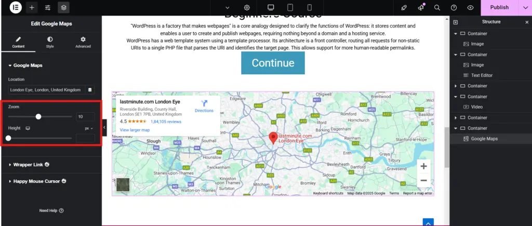Open View larger map link
The width and height of the screenshot is (532, 226).
(x=135, y=130)
